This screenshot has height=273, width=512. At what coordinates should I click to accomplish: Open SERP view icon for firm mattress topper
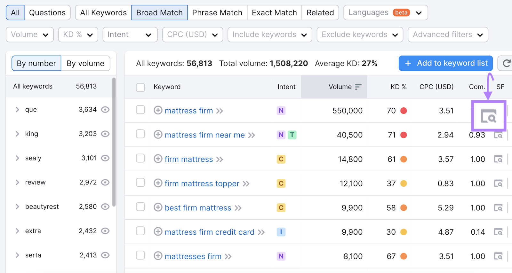click(498, 183)
